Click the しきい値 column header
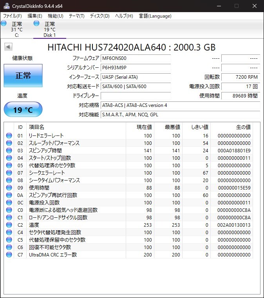This screenshot has width=264, height=298. [x=196, y=127]
